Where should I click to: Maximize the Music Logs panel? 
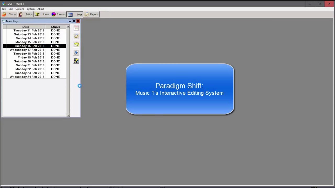(x=74, y=21)
